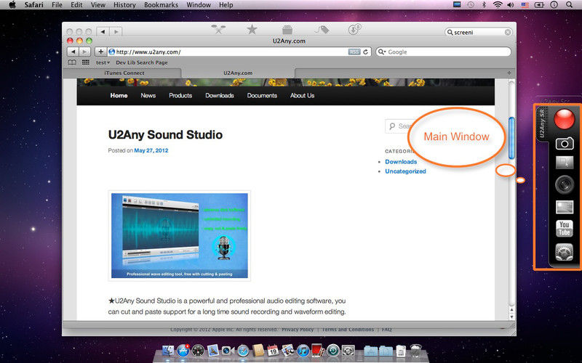
Task: Go forward in the App Store window
Action: (x=116, y=32)
